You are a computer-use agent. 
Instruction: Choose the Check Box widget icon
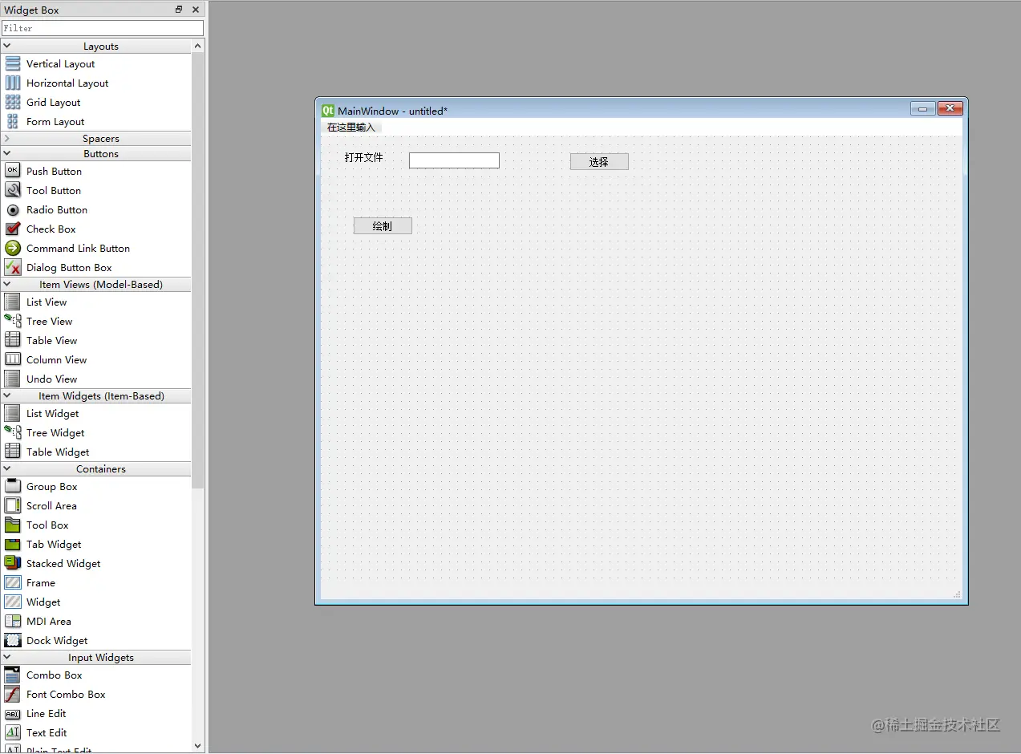[13, 229]
